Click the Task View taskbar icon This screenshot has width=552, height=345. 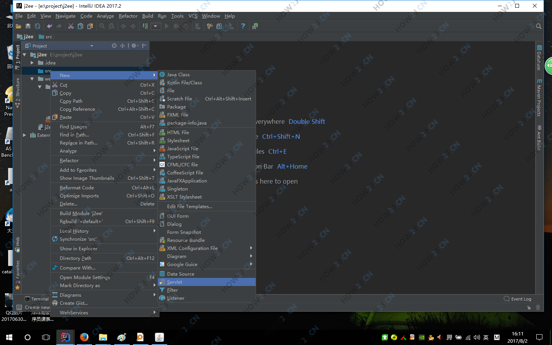[46, 337]
